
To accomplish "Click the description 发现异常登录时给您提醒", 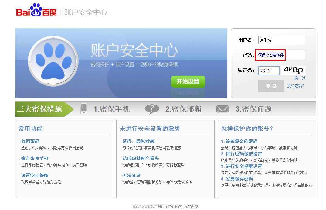I will [41, 182].
